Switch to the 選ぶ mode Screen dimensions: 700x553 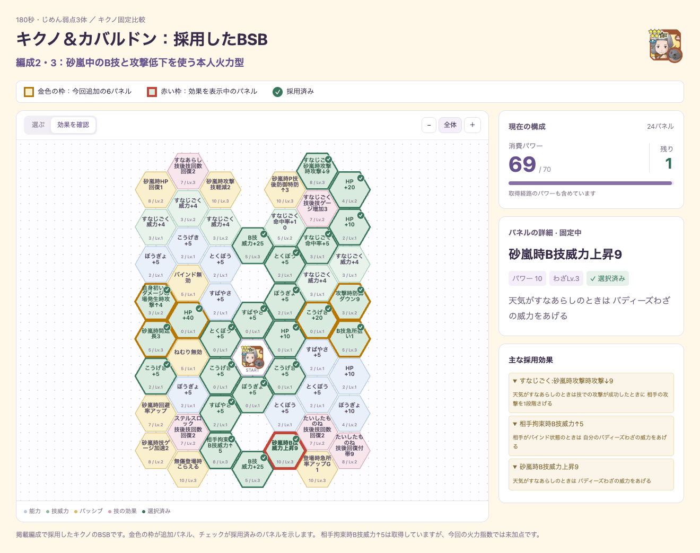(x=38, y=125)
